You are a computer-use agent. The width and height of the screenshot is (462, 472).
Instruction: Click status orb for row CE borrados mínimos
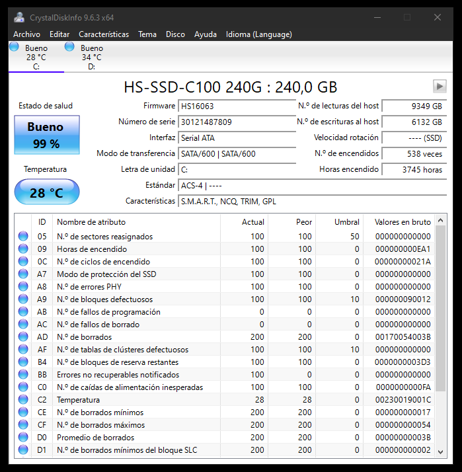coord(23,412)
